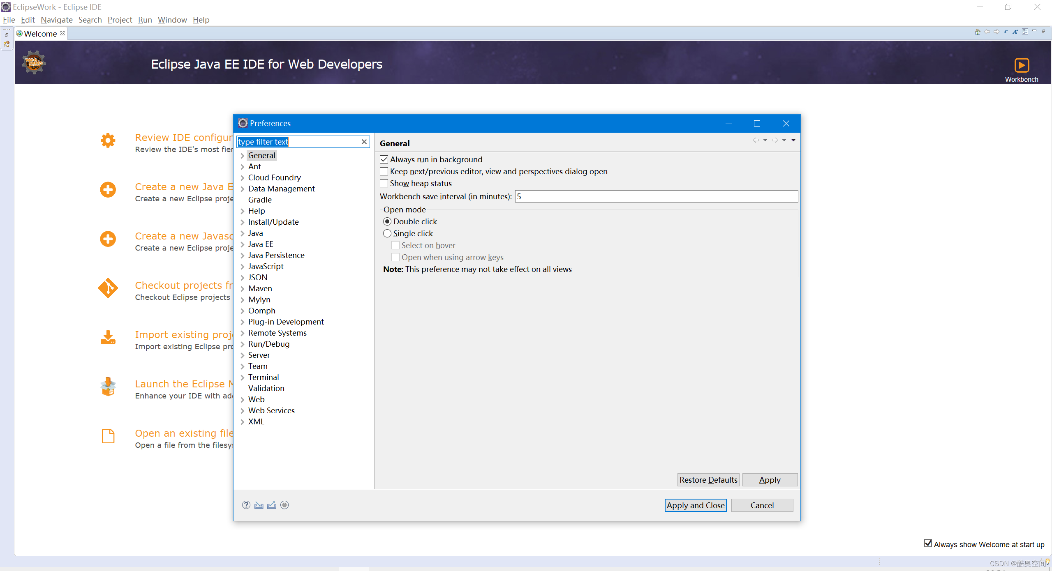Enable Keep next/previous editor dialog open
The image size is (1052, 571).
coord(384,171)
